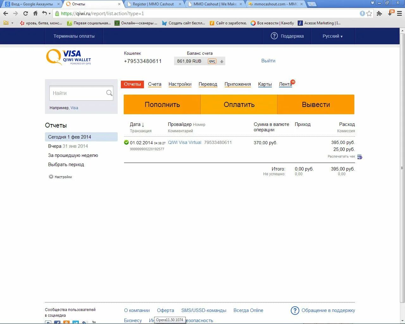Open the browser main menu icon

[x=399, y=14]
